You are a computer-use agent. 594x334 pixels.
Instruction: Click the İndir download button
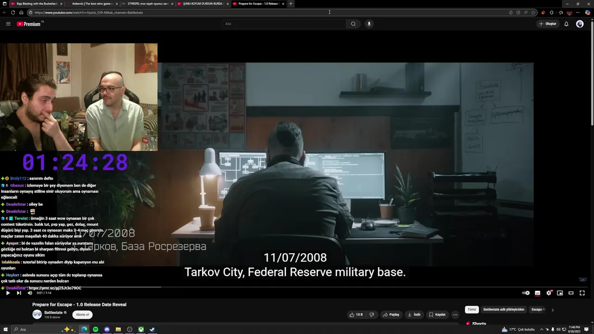coord(414,315)
